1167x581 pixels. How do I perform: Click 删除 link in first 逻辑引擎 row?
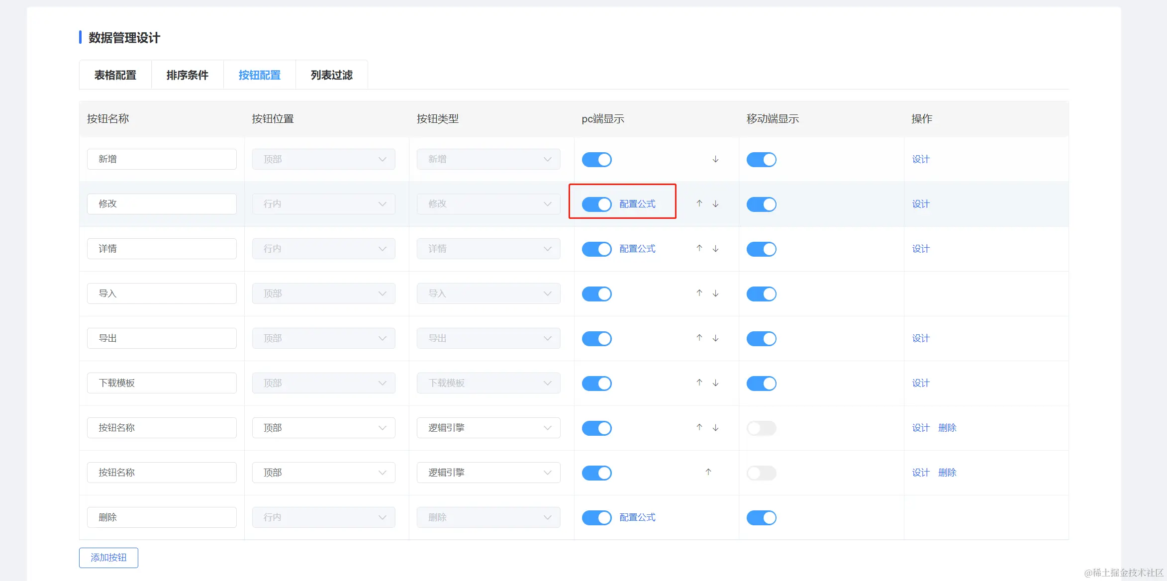point(947,428)
